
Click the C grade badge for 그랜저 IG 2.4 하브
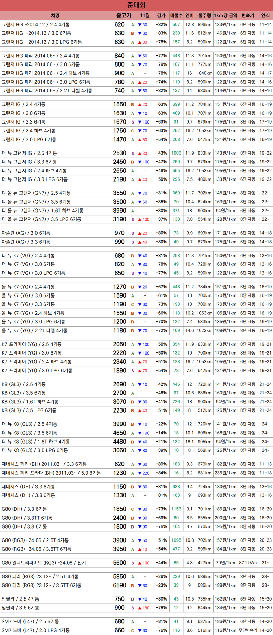[x=133, y=131]
